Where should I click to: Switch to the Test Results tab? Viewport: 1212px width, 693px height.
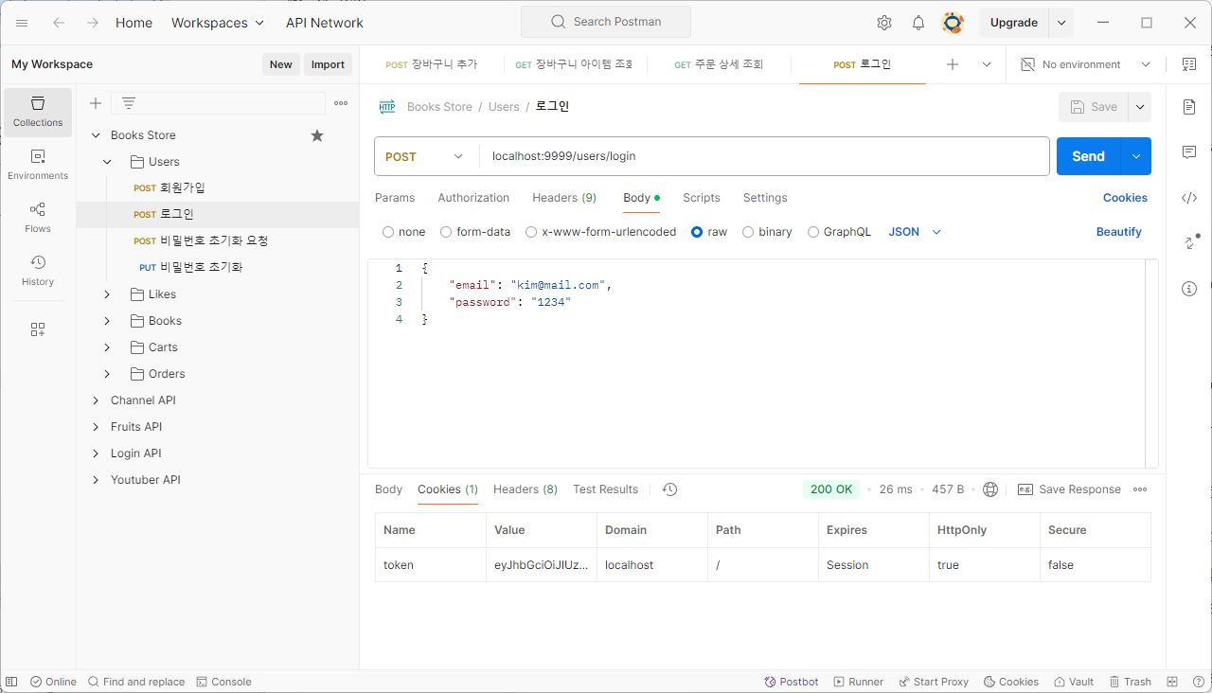point(605,489)
